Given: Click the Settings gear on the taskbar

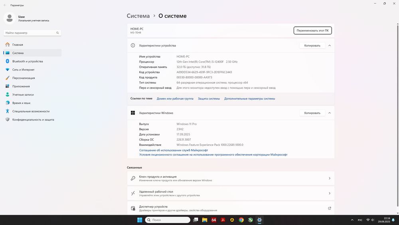Looking at the screenshot, I should 260,220.
